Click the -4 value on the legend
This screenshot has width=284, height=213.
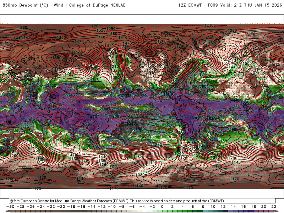(142, 207)
